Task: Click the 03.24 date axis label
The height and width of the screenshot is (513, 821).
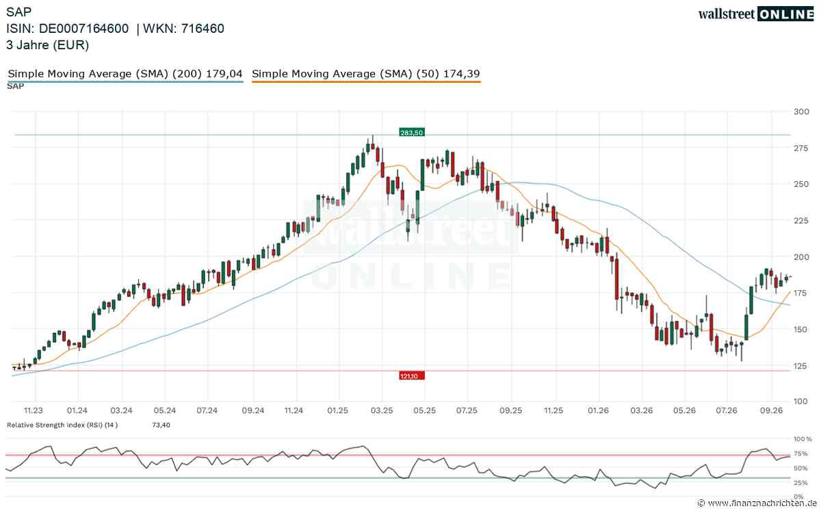Action: 121,410
